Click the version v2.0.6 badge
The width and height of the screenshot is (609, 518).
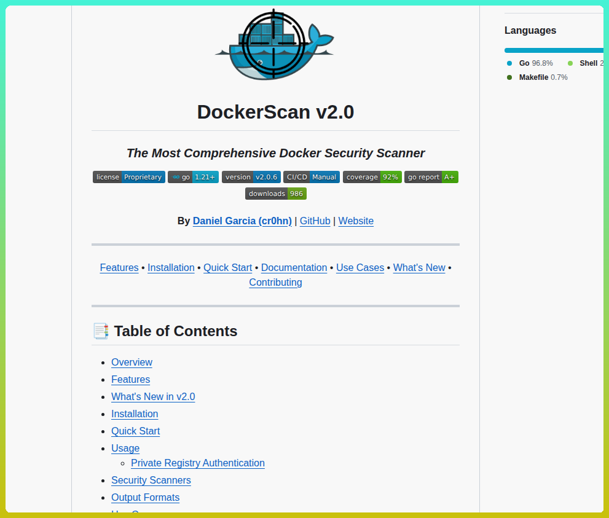[251, 177]
